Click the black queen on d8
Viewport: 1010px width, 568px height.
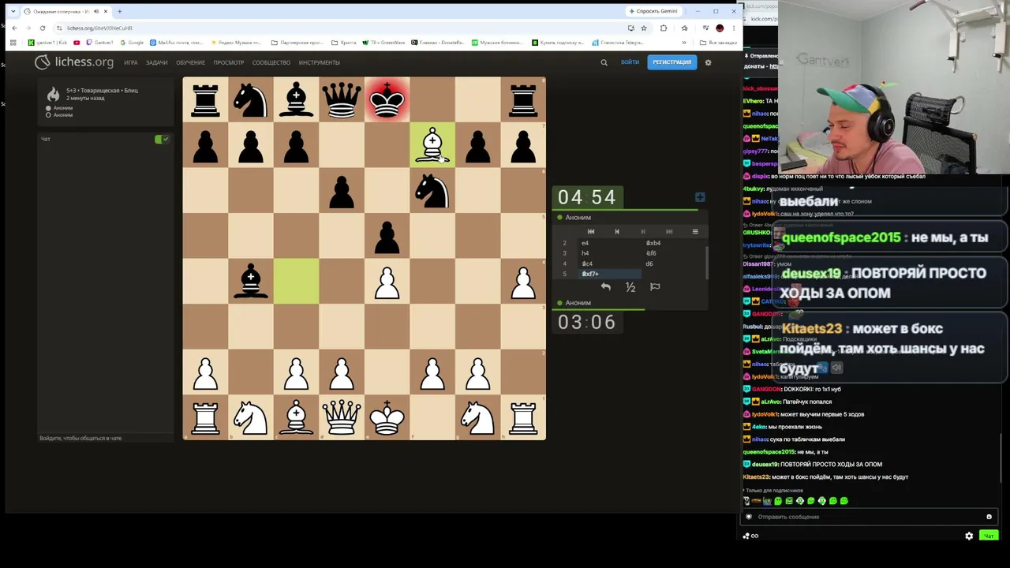(x=342, y=99)
